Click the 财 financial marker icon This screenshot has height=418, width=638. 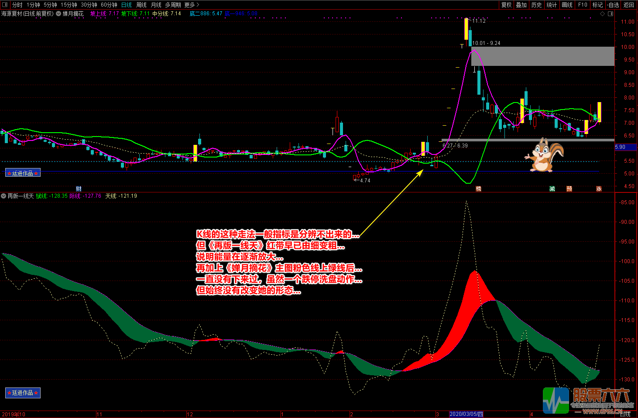(79, 189)
